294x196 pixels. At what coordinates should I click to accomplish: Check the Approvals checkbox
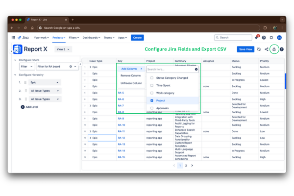pyautogui.click(x=152, y=108)
